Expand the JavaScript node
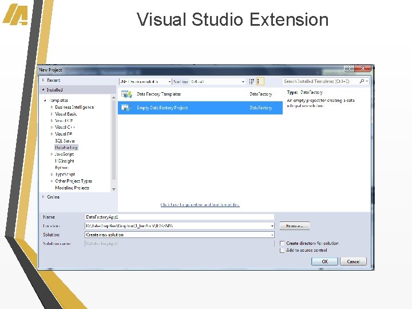Viewport: 412px width, 309px height. tap(51, 154)
